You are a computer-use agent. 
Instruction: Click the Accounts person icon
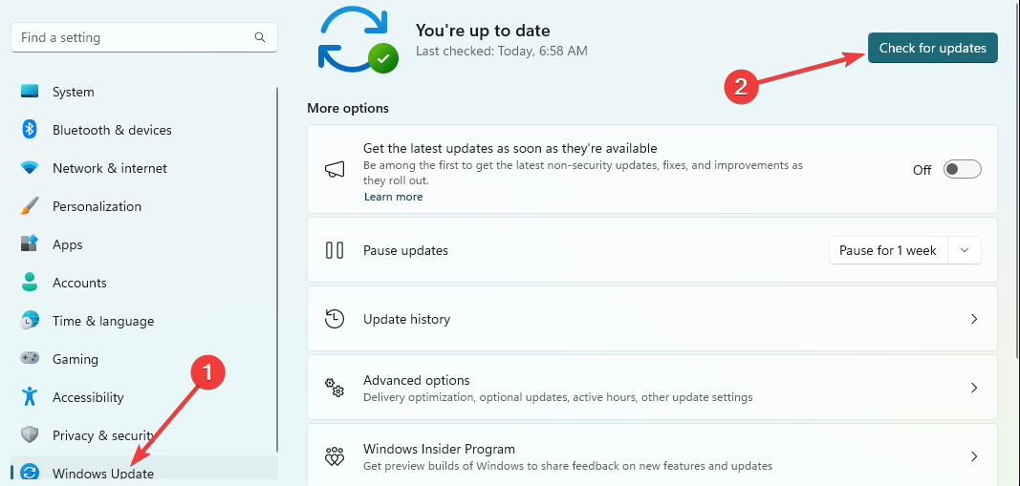(30, 282)
